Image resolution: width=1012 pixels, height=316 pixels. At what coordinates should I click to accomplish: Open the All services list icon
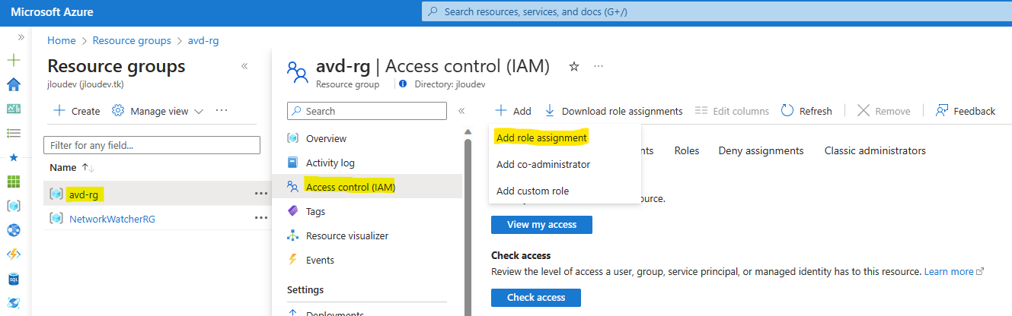(13, 133)
